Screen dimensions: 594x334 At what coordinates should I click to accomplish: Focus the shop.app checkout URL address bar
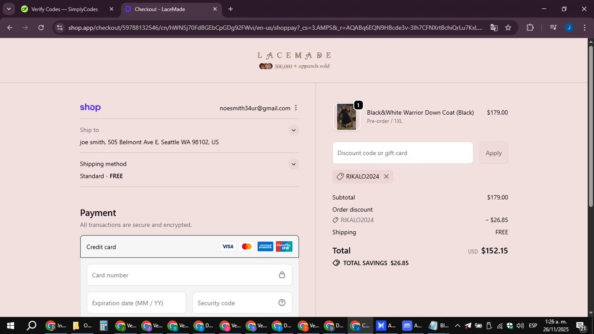click(275, 28)
